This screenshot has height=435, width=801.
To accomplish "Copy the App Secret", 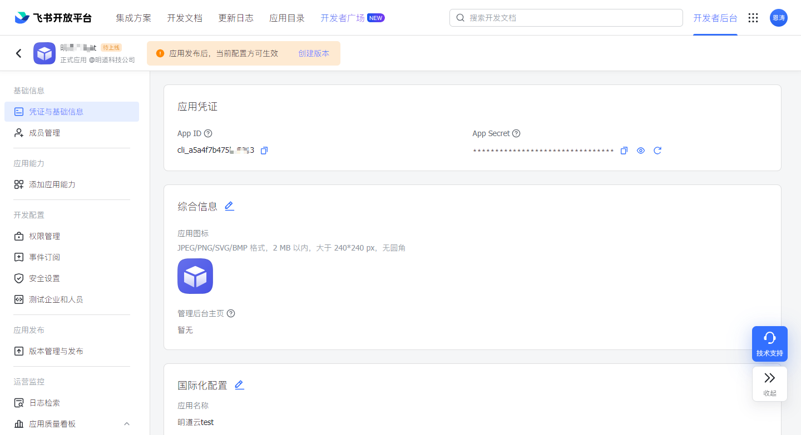I will pyautogui.click(x=624, y=151).
